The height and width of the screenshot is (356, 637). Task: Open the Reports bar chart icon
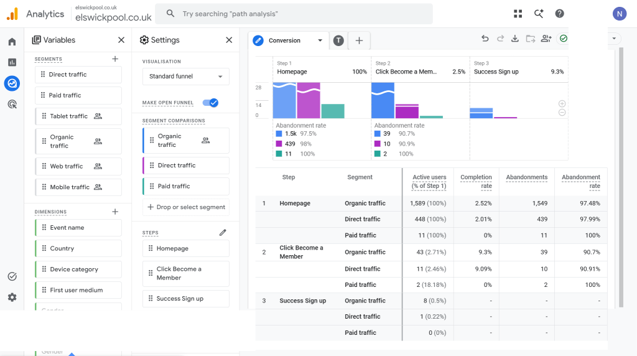coord(12,62)
